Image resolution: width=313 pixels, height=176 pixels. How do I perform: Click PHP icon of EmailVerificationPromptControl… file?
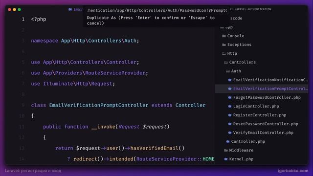pos(230,89)
